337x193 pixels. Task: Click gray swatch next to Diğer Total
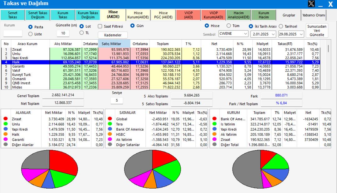click(x=214, y=144)
